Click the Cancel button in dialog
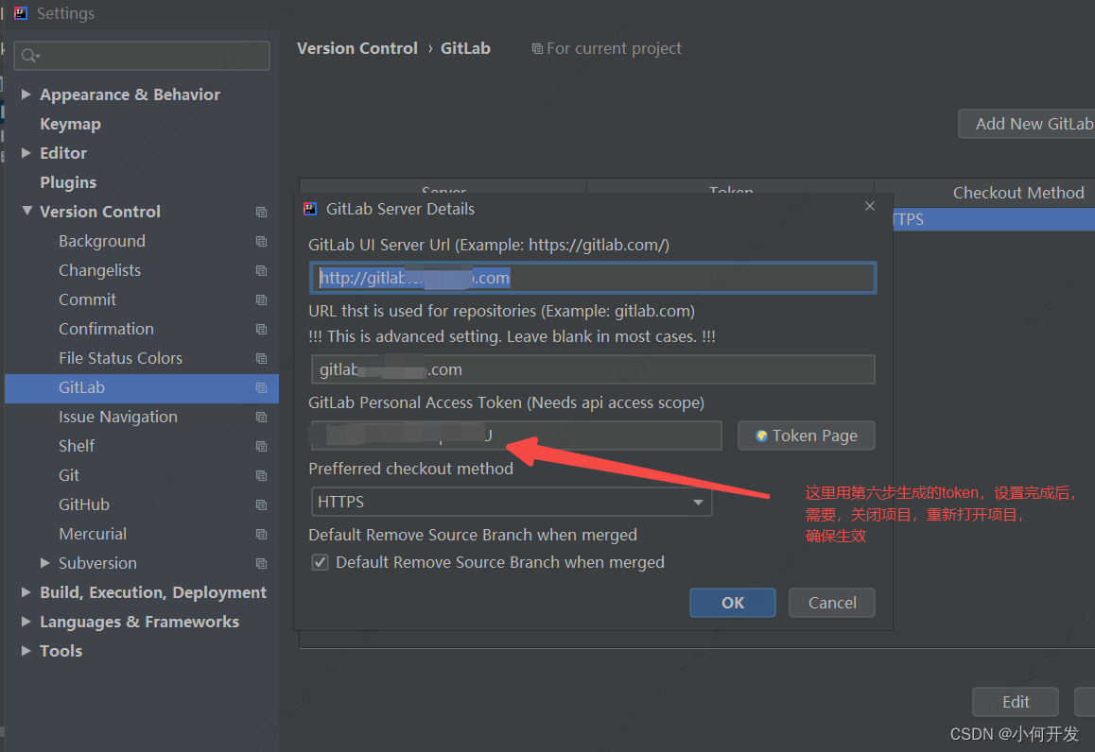 click(x=832, y=603)
